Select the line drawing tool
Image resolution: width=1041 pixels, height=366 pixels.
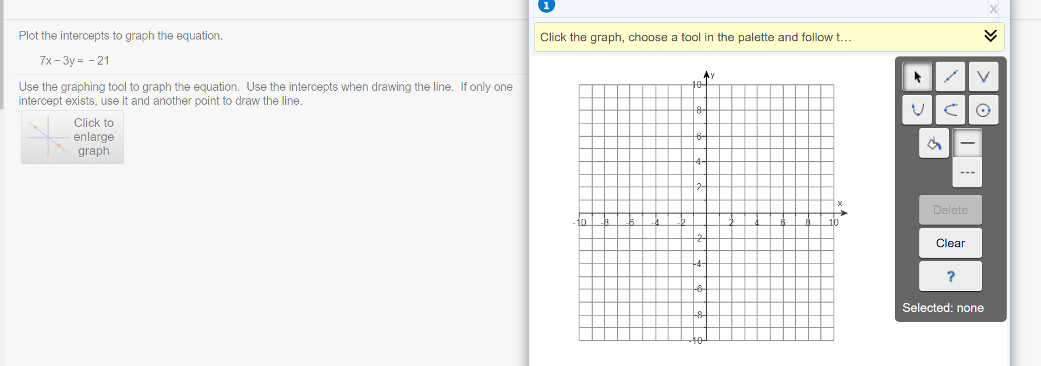point(950,76)
